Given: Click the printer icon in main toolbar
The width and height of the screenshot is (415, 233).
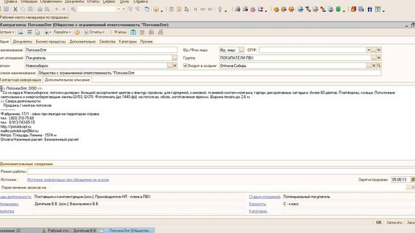Looking at the screenshot, I should pyautogui.click(x=40, y=9).
